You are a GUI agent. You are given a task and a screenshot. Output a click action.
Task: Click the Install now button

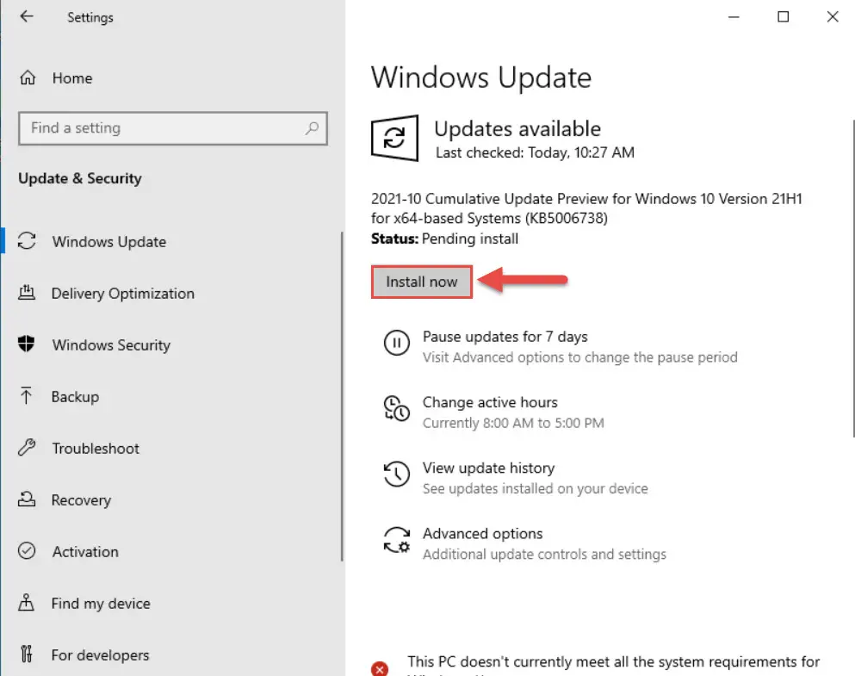point(422,282)
